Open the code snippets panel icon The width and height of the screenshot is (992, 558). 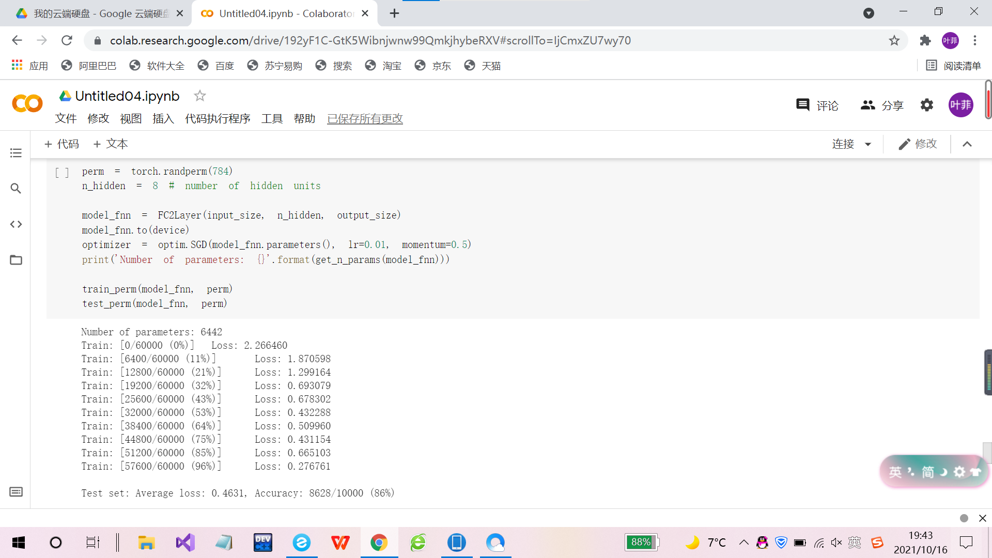point(16,224)
